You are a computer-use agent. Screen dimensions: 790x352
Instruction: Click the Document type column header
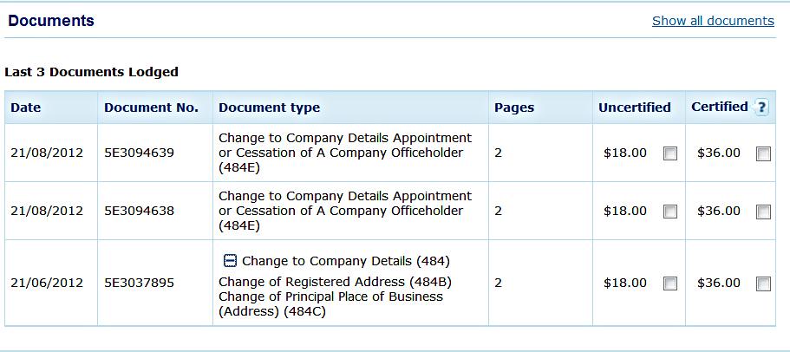[x=269, y=108]
